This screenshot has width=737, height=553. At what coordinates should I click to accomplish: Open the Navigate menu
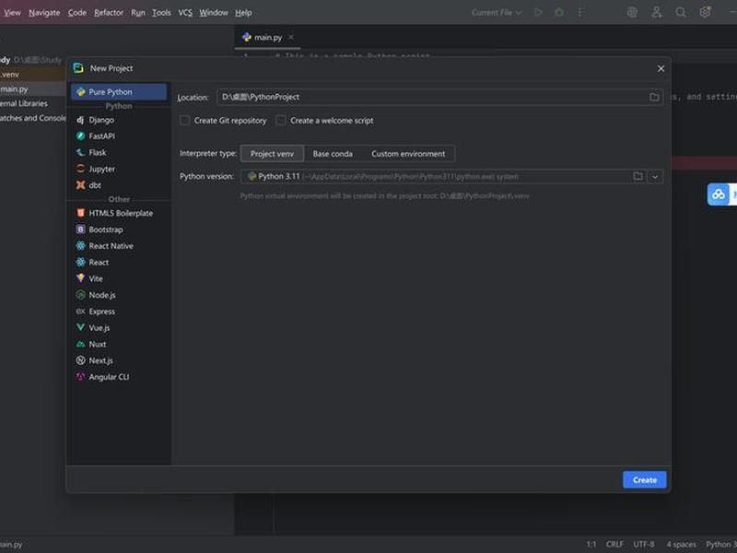point(44,13)
